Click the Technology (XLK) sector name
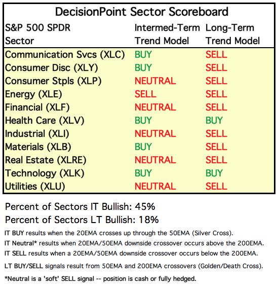Viewport: 278px width, 290px height. pyautogui.click(x=45, y=173)
